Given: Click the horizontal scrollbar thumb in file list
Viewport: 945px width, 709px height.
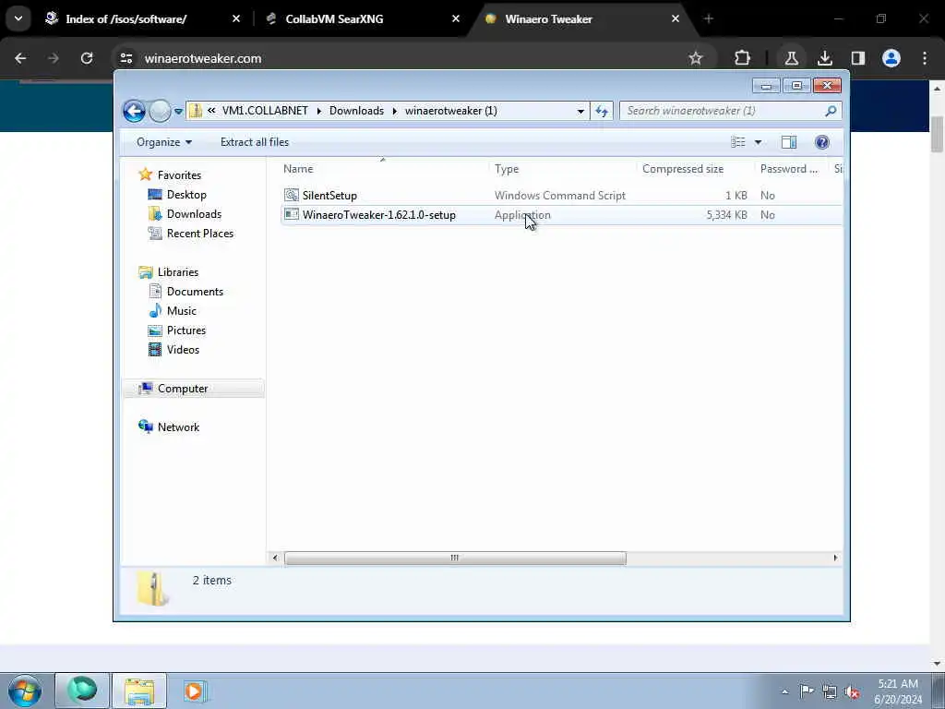Looking at the screenshot, I should (x=455, y=558).
